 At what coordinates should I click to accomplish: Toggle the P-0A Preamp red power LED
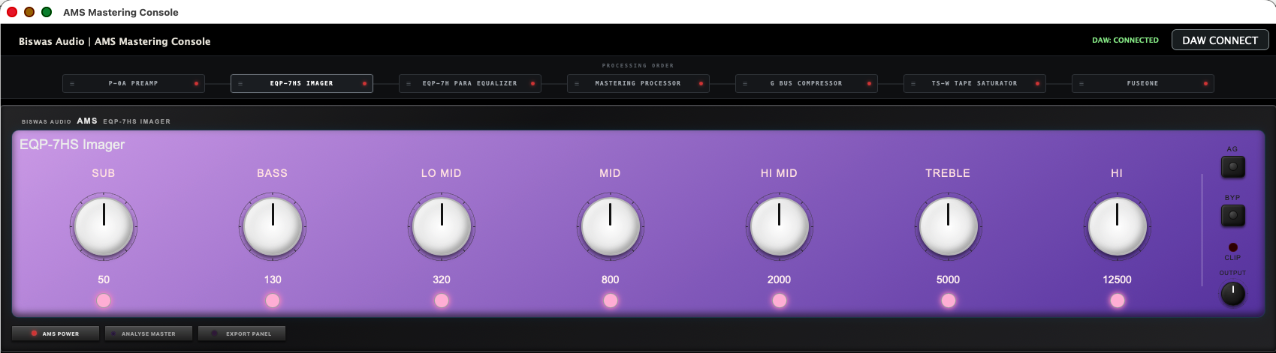point(196,83)
